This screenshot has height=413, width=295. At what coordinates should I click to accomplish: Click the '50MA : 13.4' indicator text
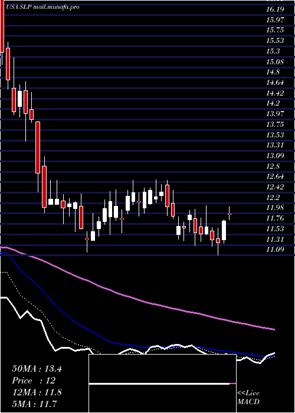pos(37,369)
